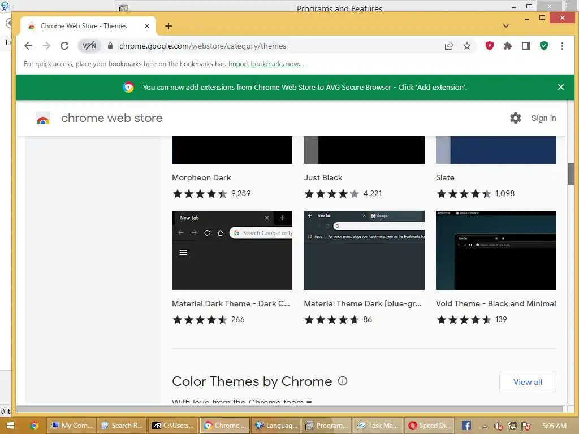Close the Chrome Web Store tab
Viewport: 579px width, 434px height.
(x=146, y=26)
